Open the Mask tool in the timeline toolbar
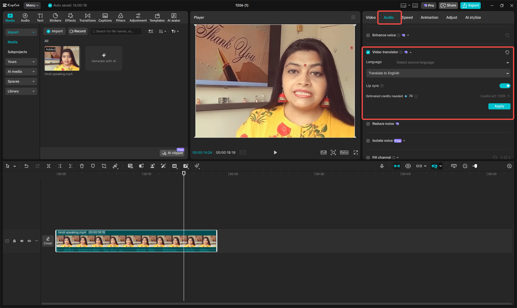Viewport: 517px width, 308px height. click(93, 166)
